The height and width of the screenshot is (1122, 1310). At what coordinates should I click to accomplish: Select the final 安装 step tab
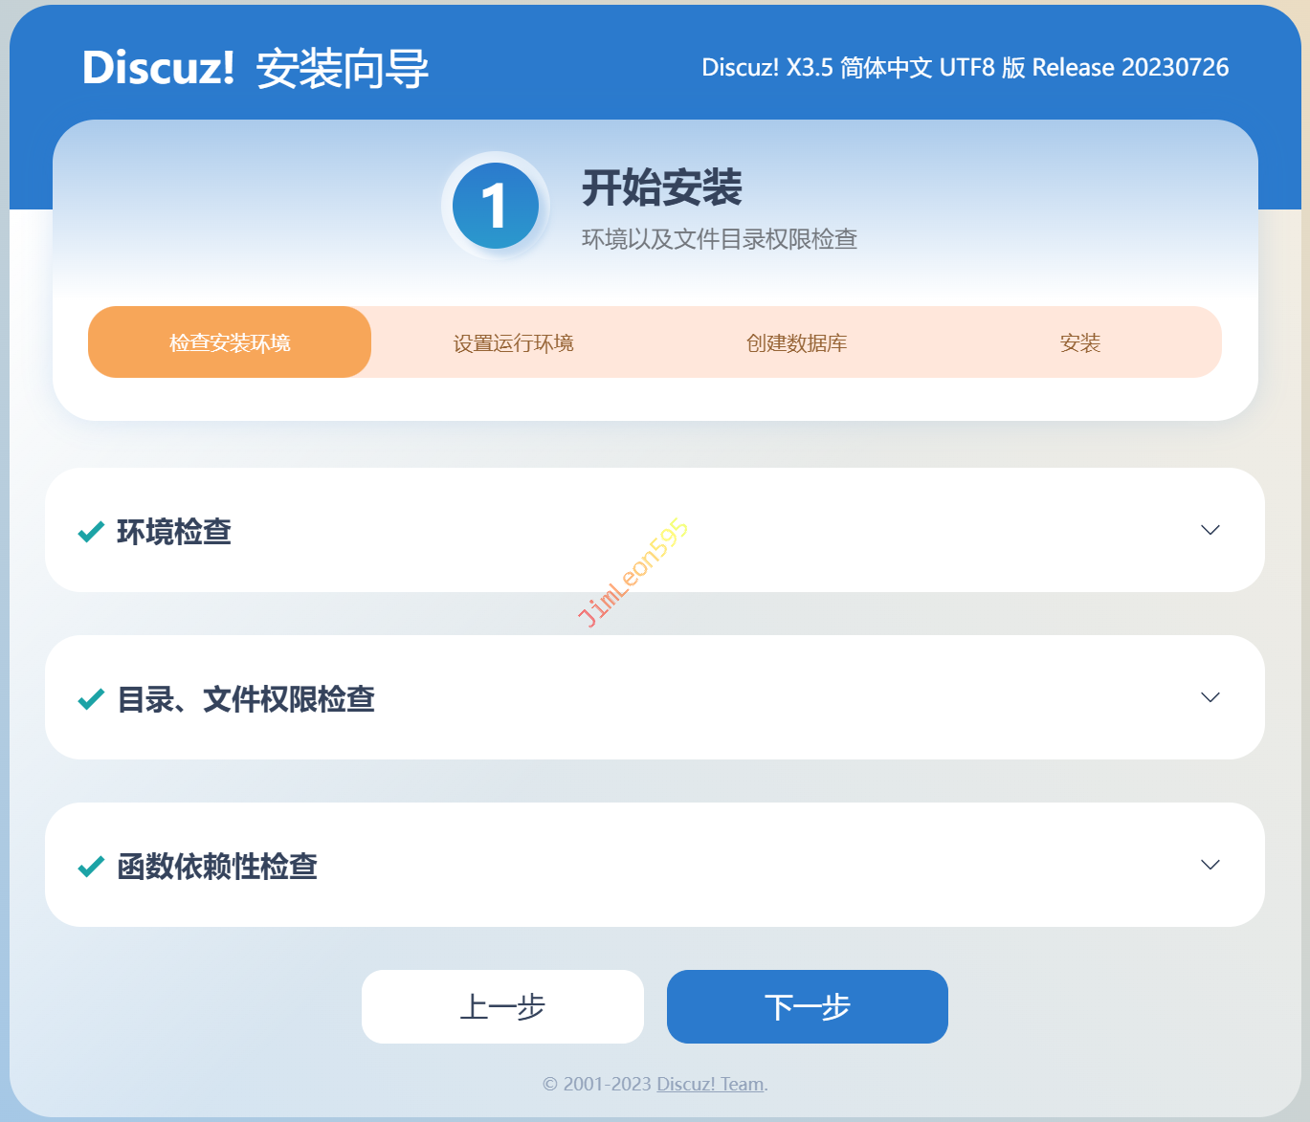pos(1079,342)
